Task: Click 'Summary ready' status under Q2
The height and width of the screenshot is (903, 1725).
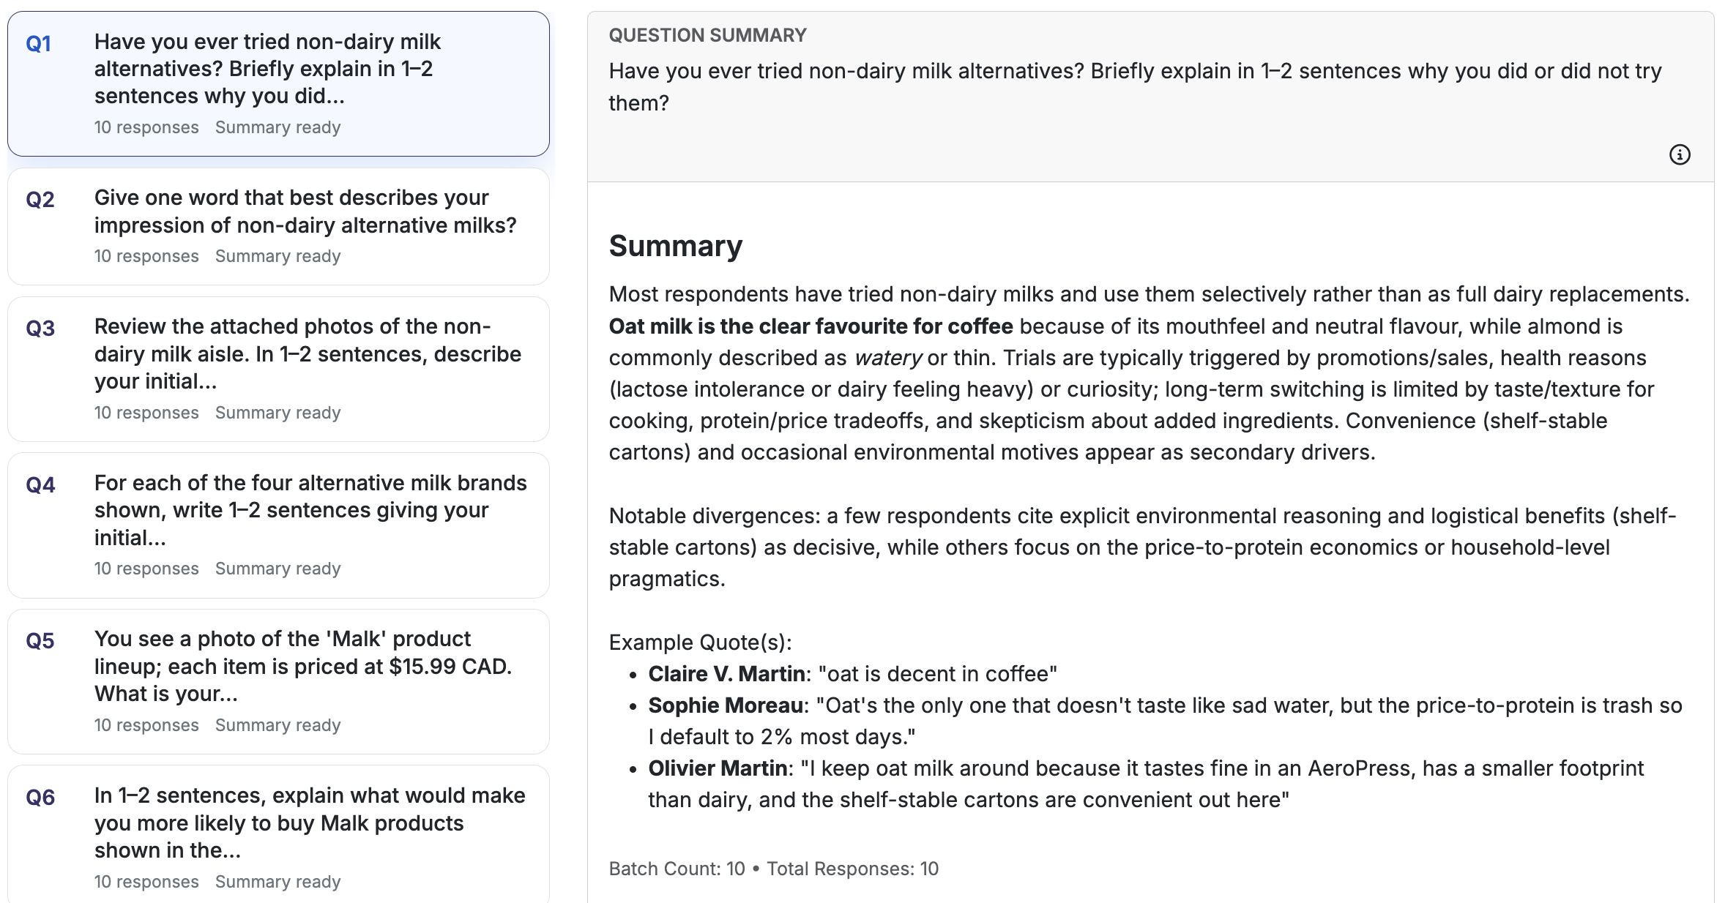Action: 277,256
